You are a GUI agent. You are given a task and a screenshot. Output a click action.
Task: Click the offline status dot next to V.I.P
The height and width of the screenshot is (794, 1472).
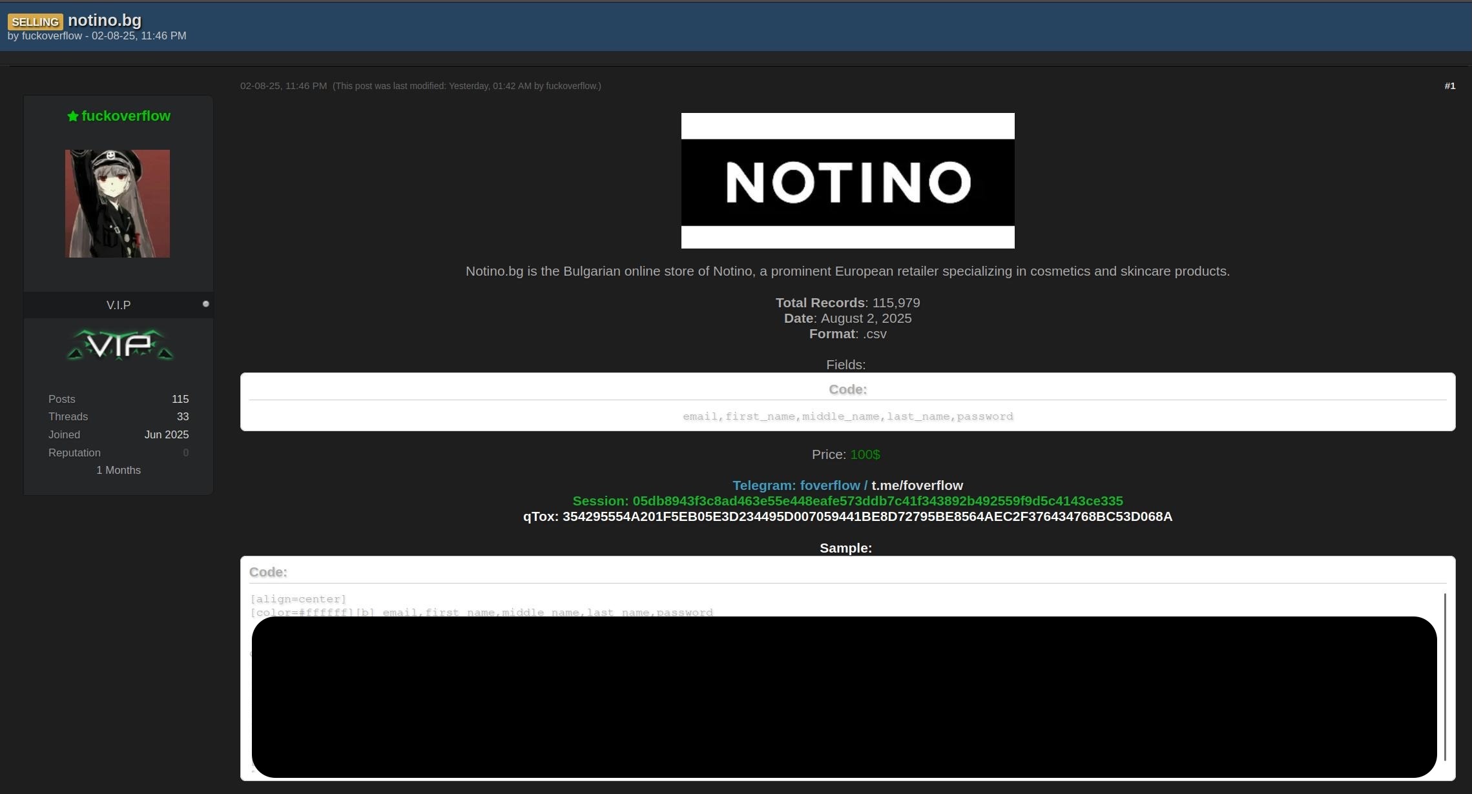tap(206, 304)
